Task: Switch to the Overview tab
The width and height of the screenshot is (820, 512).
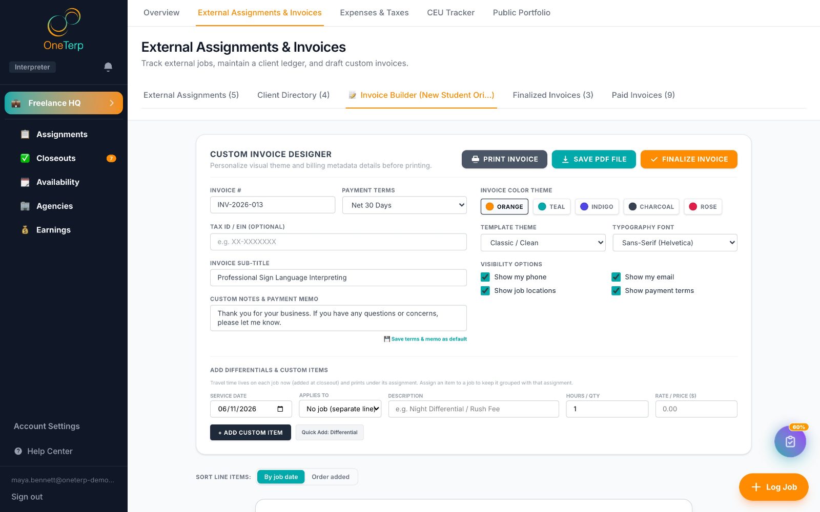Action: (161, 13)
